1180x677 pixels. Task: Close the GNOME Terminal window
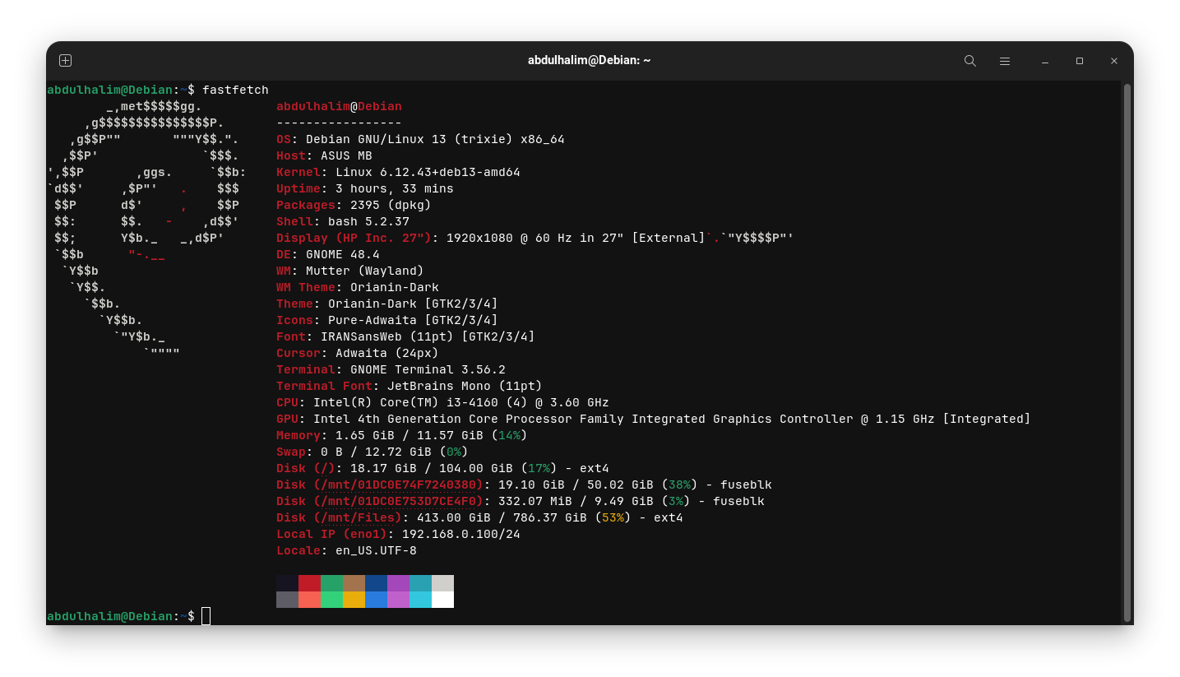(1114, 61)
